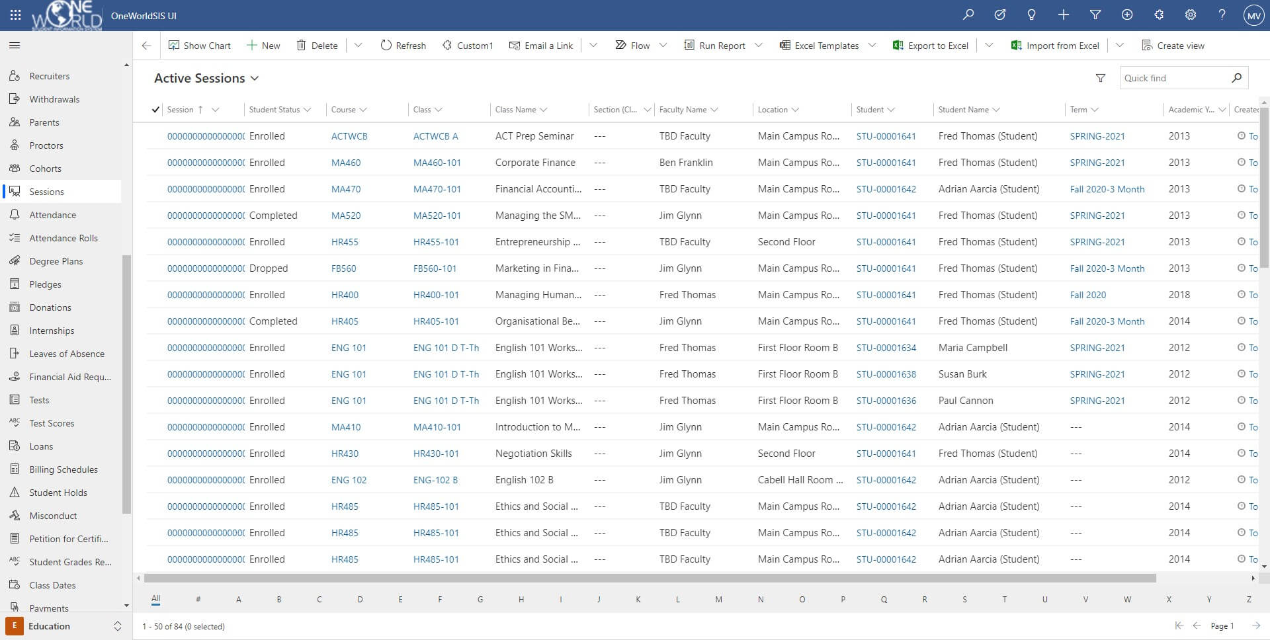1270x640 pixels.
Task: Open the Delete split dropdown arrow
Action: (x=358, y=46)
